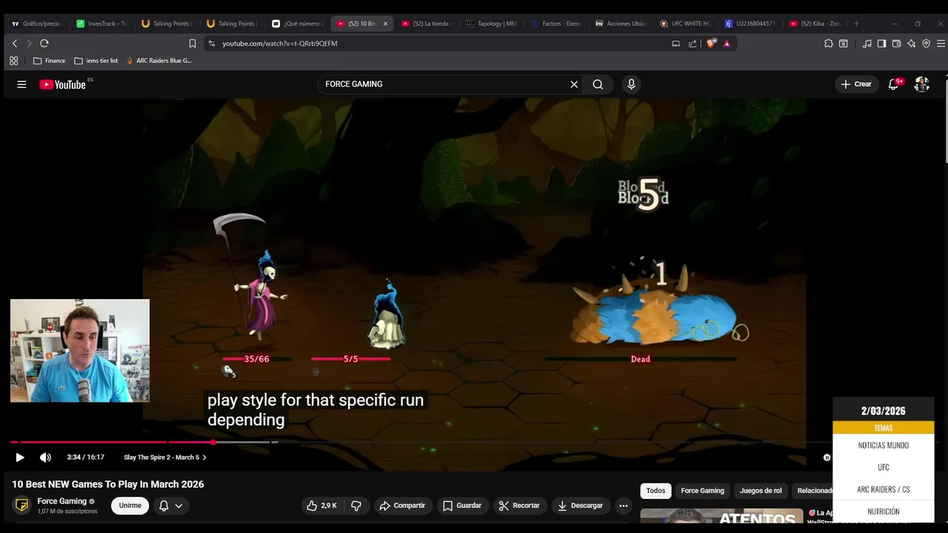Open the Force Gaming channel avatar
The image size is (948, 533).
22,506
